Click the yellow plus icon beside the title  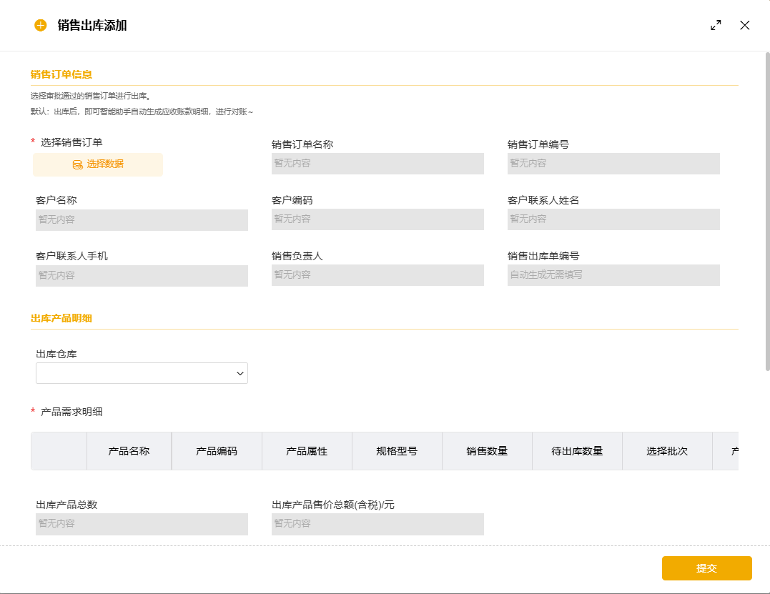pos(41,26)
